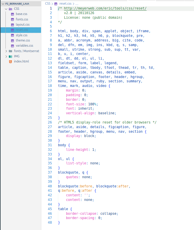Expand the IMG folder chevron
Image resolution: width=194 pixels, height=230 pixels.
(6, 56)
